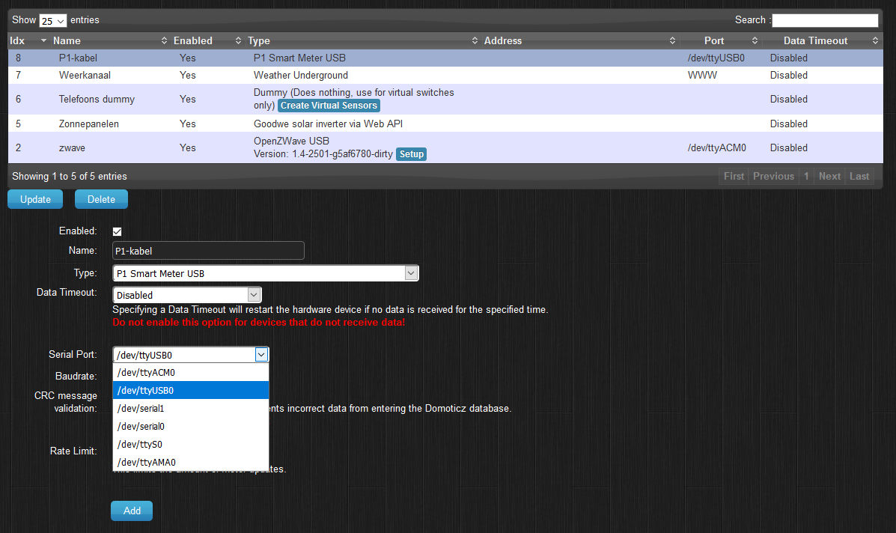Open the Data Timeout dropdown

coord(187,295)
